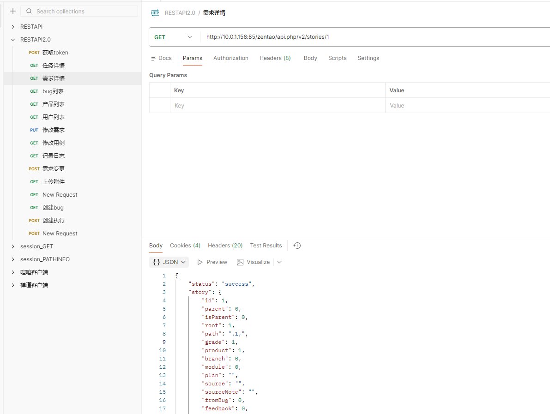Switch to the Authorization tab

coord(231,58)
